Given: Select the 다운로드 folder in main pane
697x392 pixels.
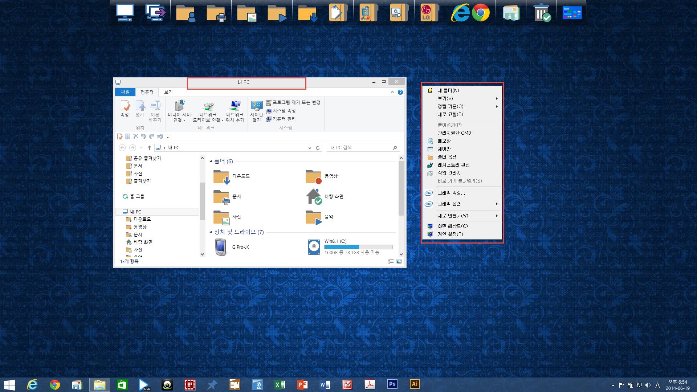Looking at the screenshot, I should pos(232,177).
